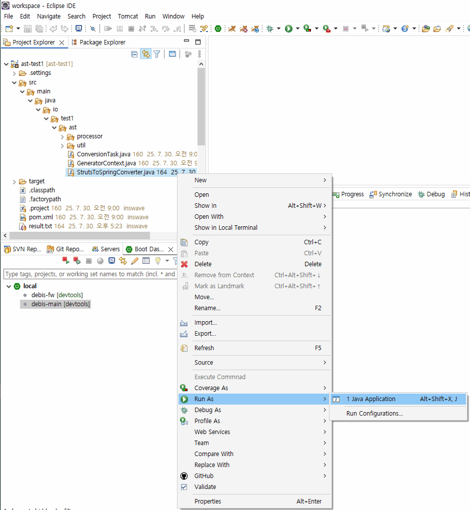Select debis-fw [devtools] in Boot Dashboard

[56, 295]
